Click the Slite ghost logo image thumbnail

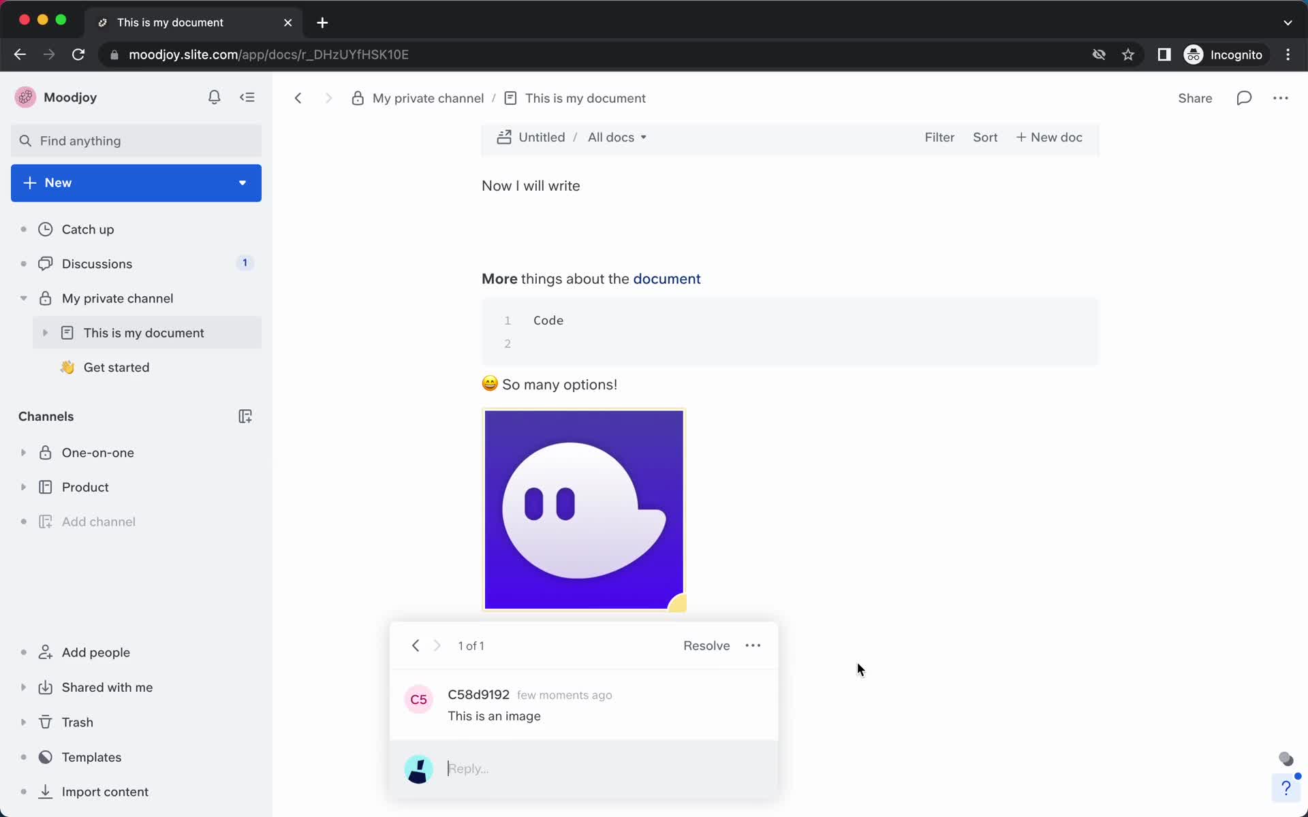583,509
